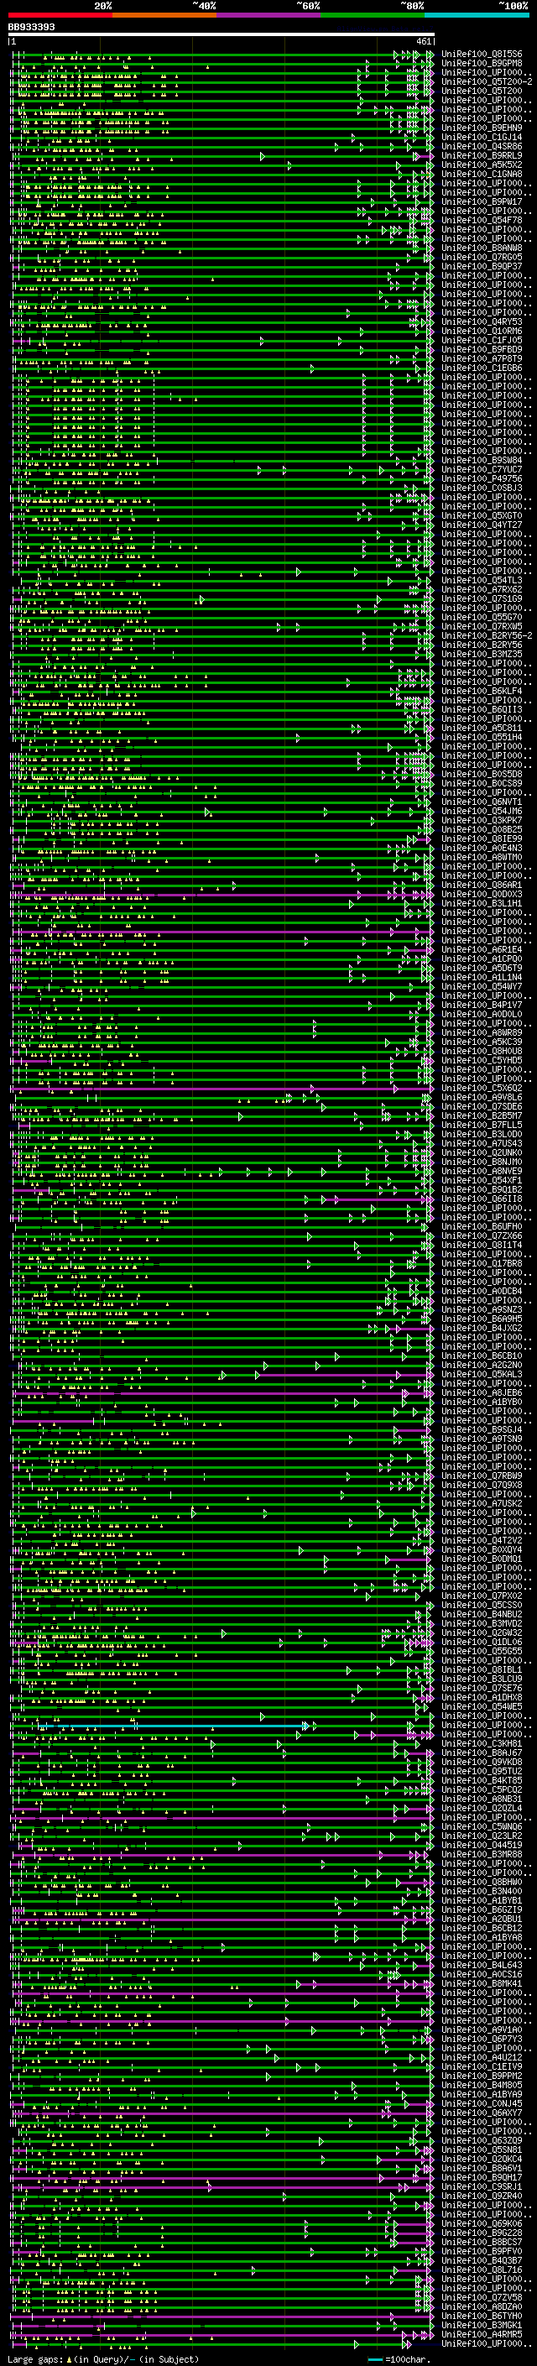Image resolution: width=537 pixels, height=2366 pixels.
Task: Select the UniRef100_Q8IE99 entry
Action: pos(481,838)
